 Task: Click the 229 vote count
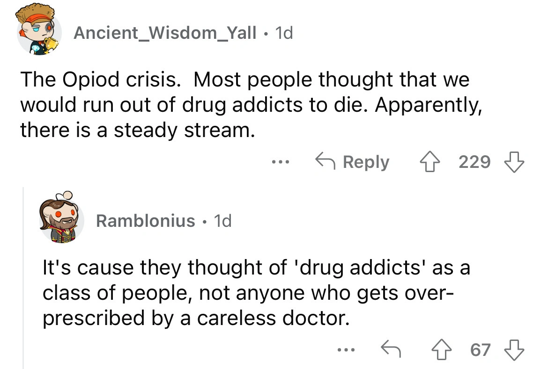pyautogui.click(x=474, y=162)
